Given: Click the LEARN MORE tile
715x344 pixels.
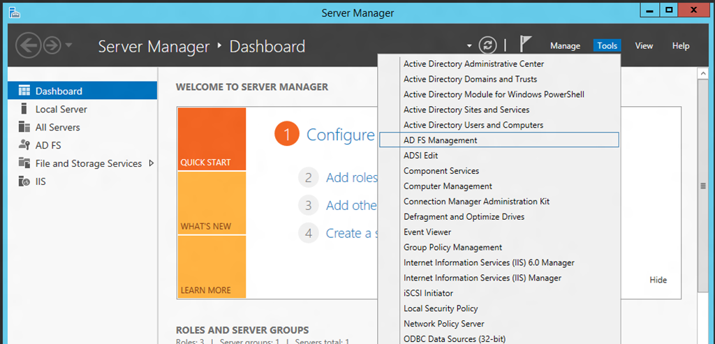Looking at the screenshot, I should pyautogui.click(x=212, y=267).
